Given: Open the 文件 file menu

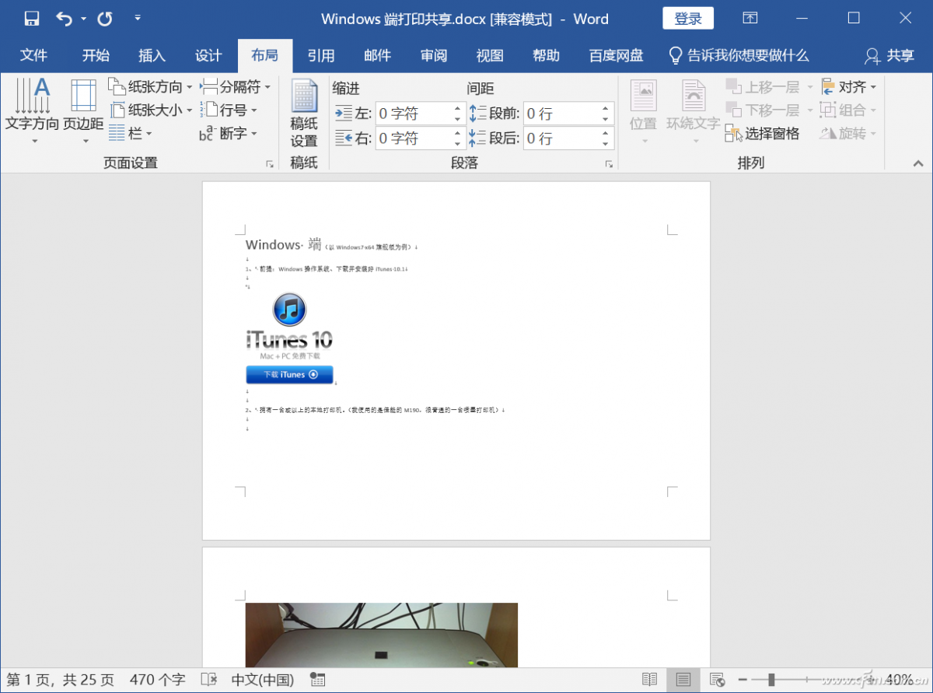Looking at the screenshot, I should click(x=33, y=55).
